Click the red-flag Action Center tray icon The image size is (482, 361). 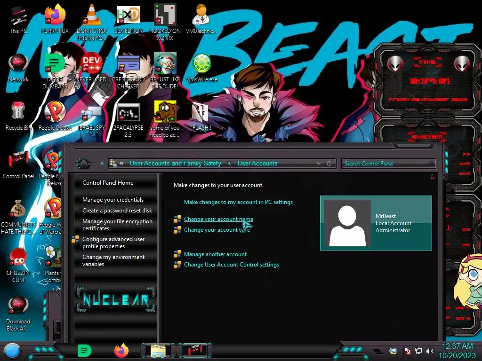pyautogui.click(x=407, y=351)
